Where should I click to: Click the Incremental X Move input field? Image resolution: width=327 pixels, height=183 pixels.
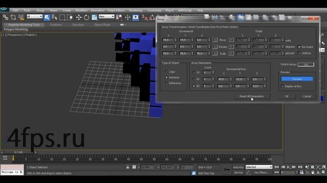168,40
